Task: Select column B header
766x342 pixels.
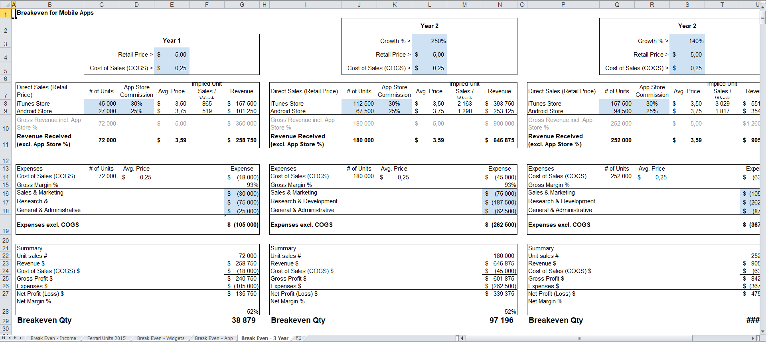Action: (x=50, y=4)
